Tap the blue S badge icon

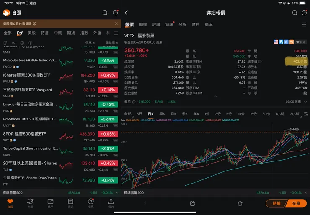[286, 42]
